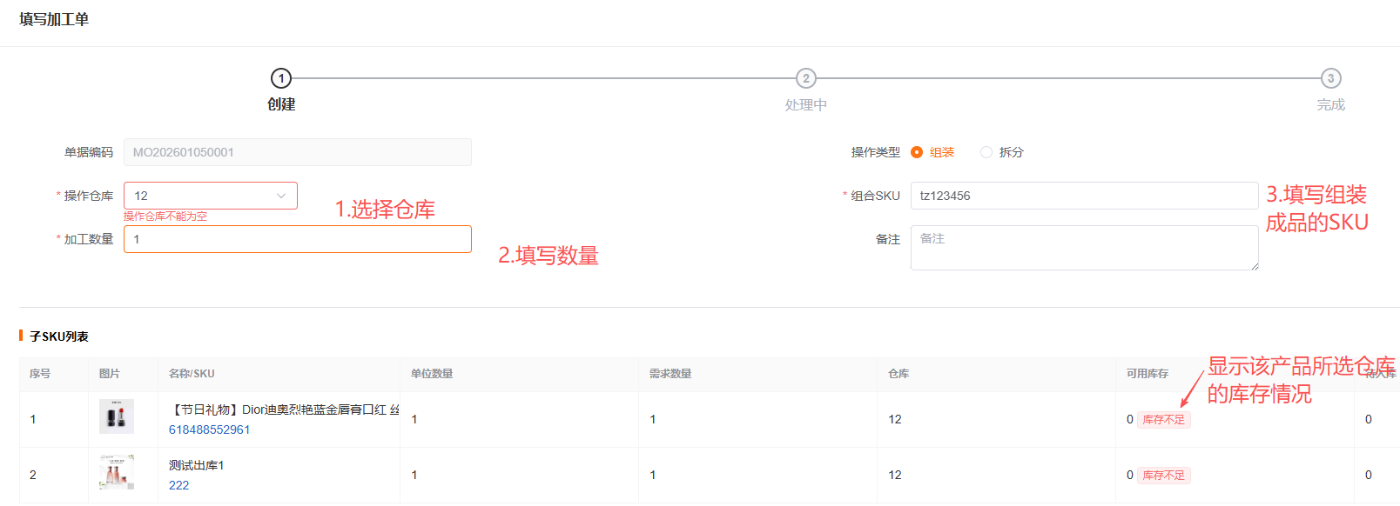Screen dimensions: 1400x506
Task: Open SKU link 618488552961
Action: (209, 429)
